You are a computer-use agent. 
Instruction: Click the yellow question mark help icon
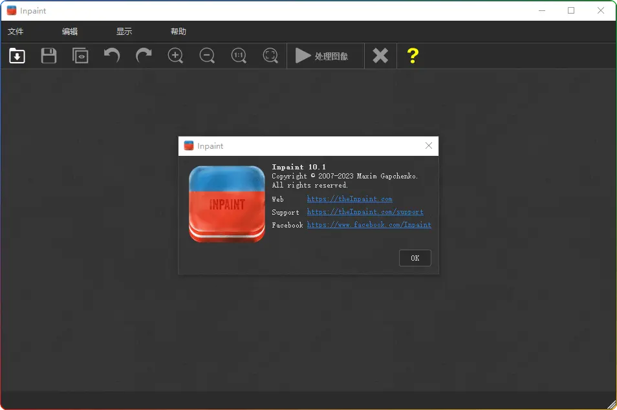(x=413, y=56)
